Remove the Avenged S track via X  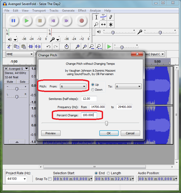(6, 68)
